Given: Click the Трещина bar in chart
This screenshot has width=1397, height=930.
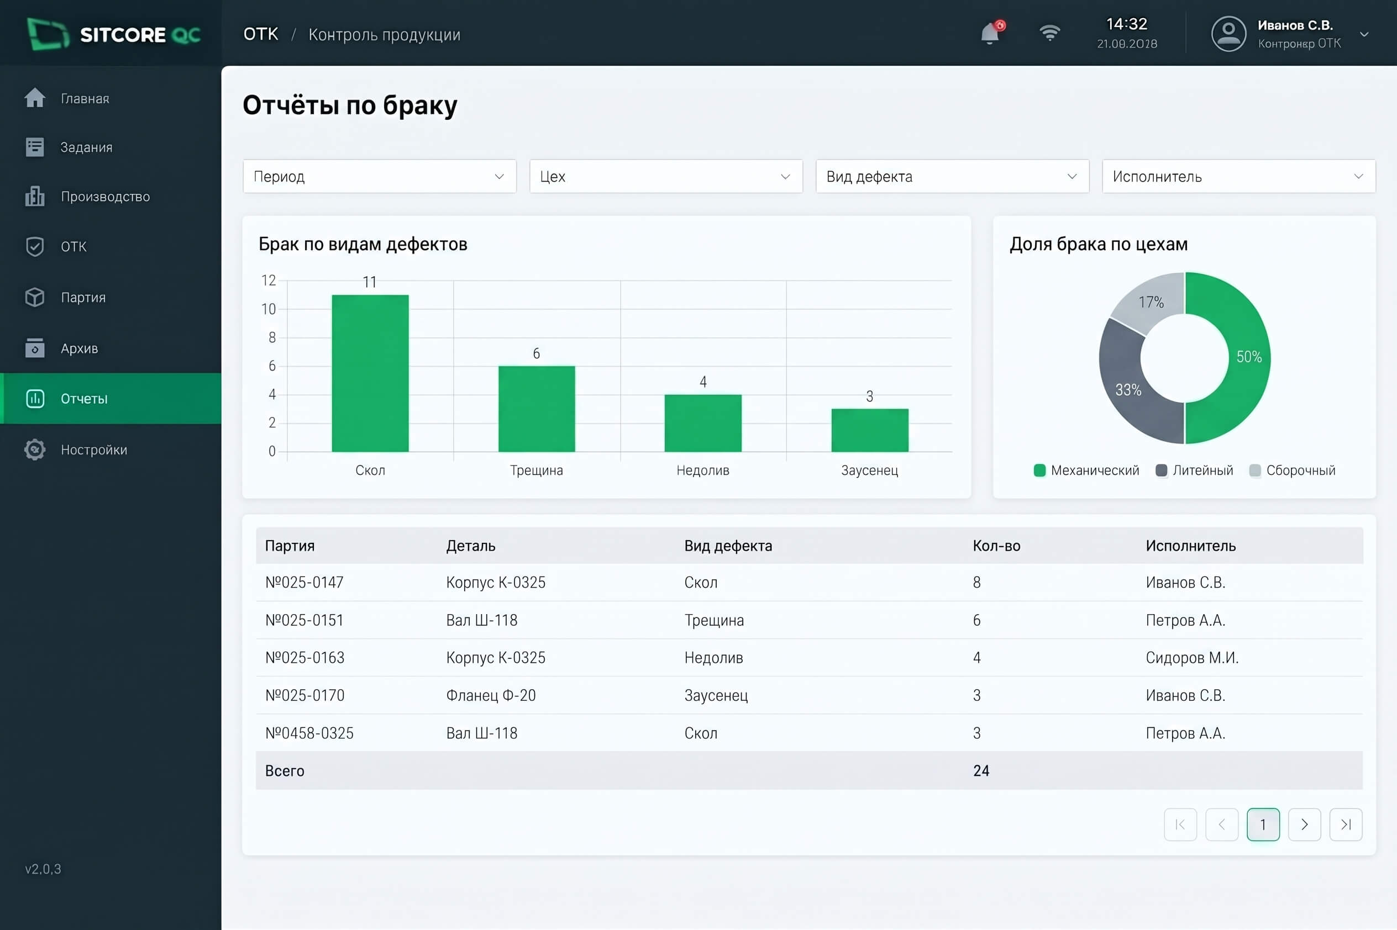Looking at the screenshot, I should (537, 409).
